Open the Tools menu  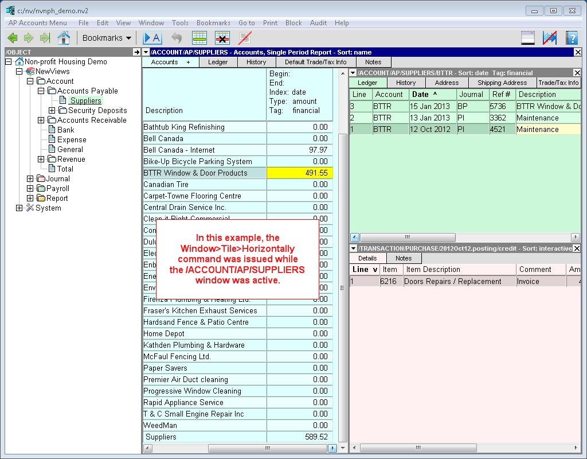(180, 23)
